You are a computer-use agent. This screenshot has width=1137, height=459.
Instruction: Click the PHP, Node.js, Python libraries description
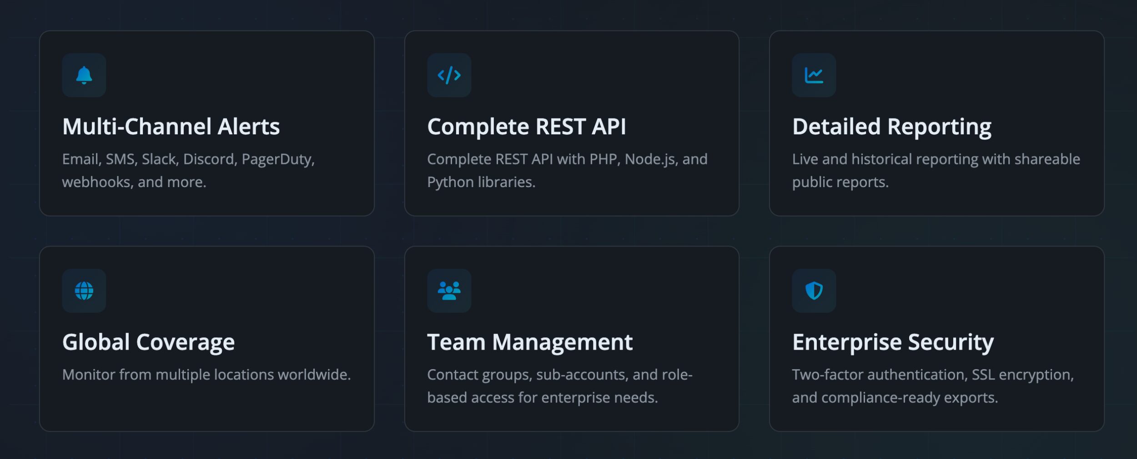[567, 170]
